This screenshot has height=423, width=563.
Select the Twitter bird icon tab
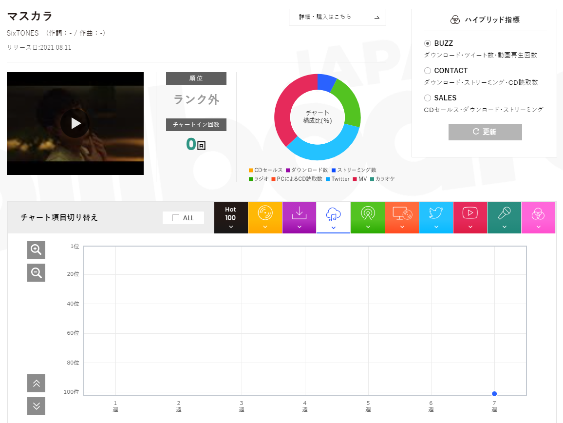click(436, 218)
